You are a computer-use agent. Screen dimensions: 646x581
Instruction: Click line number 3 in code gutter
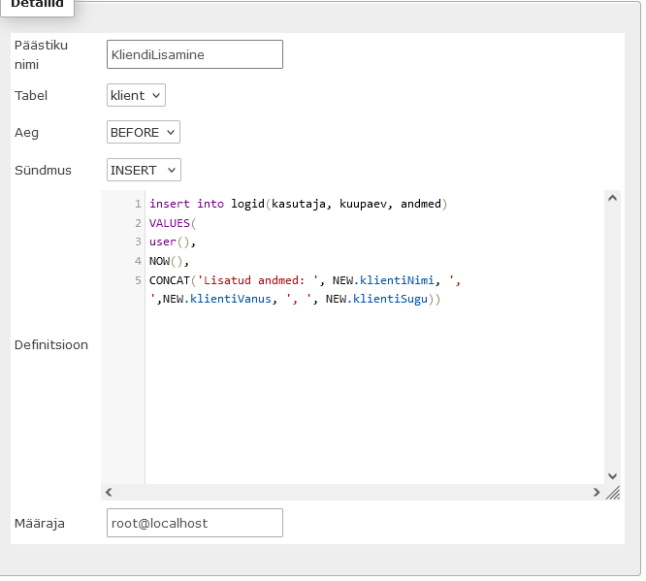[x=138, y=242]
